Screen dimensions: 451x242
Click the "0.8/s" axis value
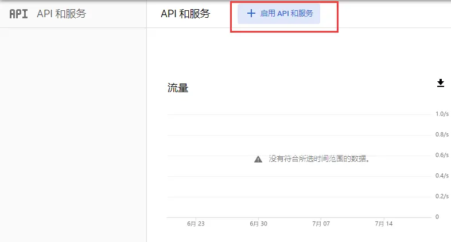click(x=442, y=134)
